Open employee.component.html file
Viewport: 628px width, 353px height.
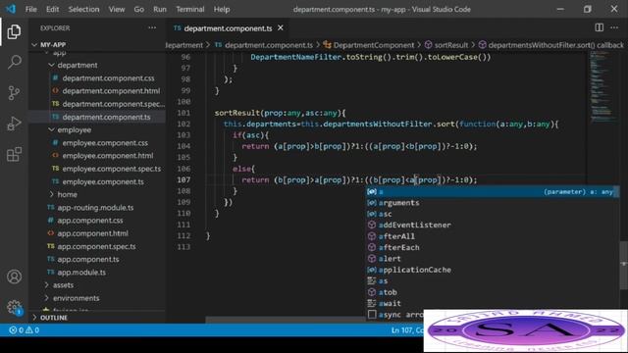coord(108,156)
